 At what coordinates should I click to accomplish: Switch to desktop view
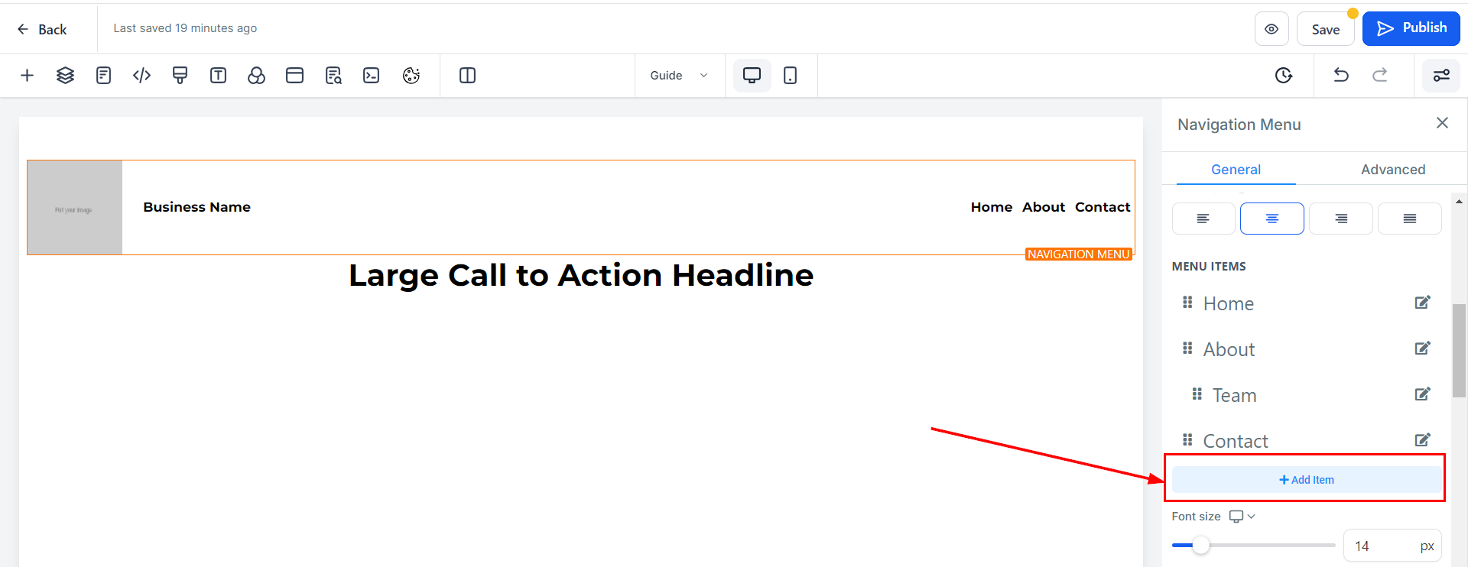752,76
